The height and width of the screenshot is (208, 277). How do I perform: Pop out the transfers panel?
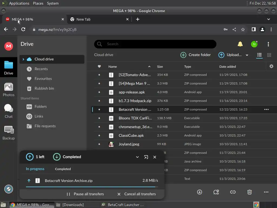pos(146,157)
